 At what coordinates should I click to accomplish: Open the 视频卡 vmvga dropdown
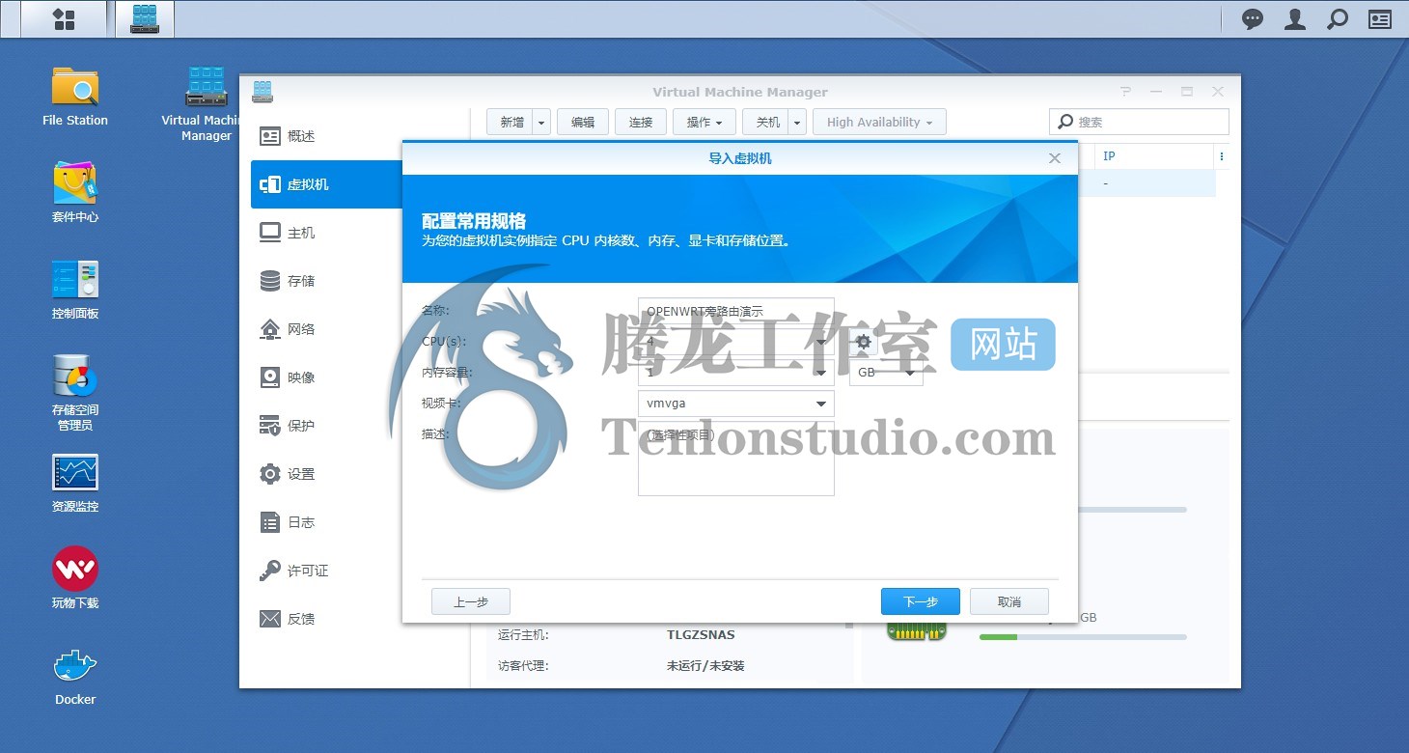click(x=735, y=404)
